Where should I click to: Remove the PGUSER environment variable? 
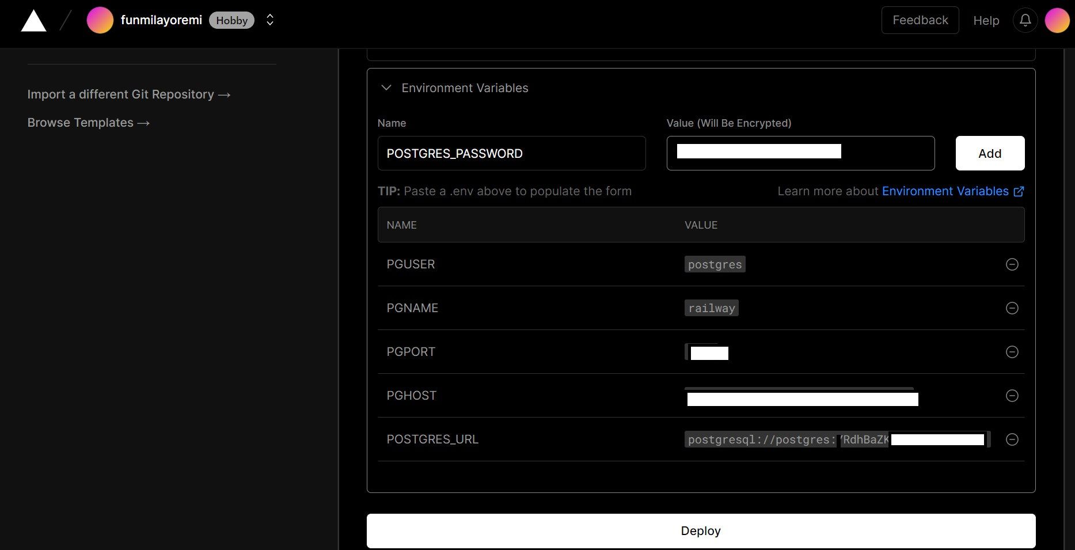tap(1012, 264)
